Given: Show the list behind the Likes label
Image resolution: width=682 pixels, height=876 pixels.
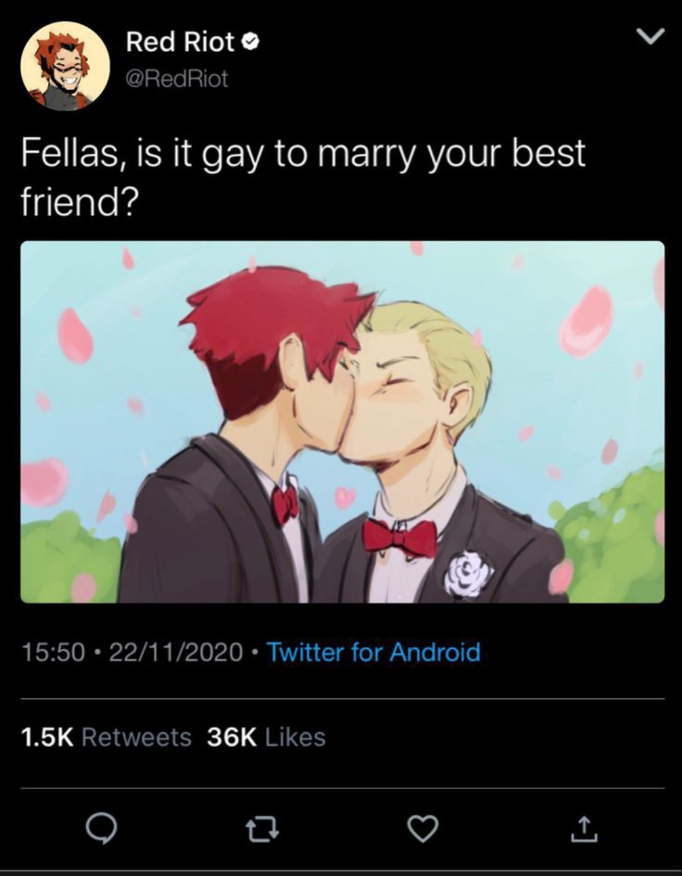Looking at the screenshot, I should (x=295, y=737).
